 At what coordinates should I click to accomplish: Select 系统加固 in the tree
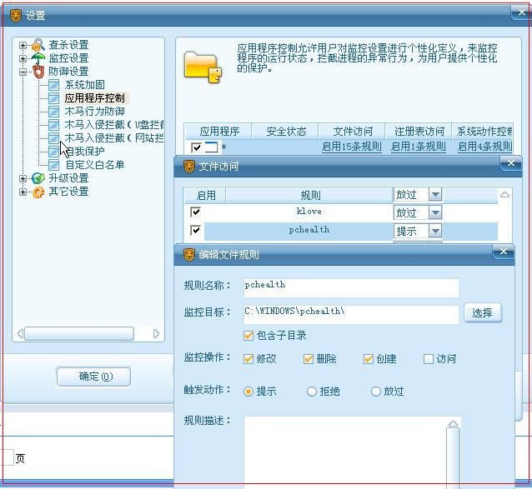click(84, 85)
